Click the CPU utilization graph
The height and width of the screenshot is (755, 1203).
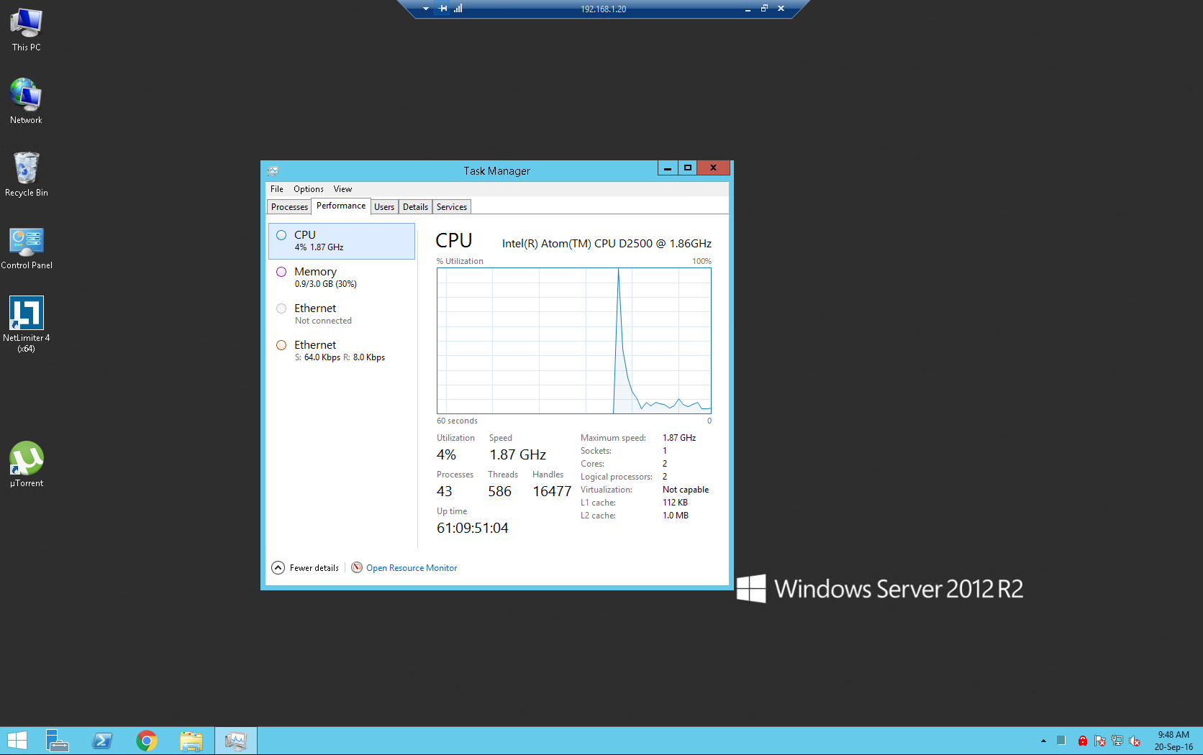(574, 341)
